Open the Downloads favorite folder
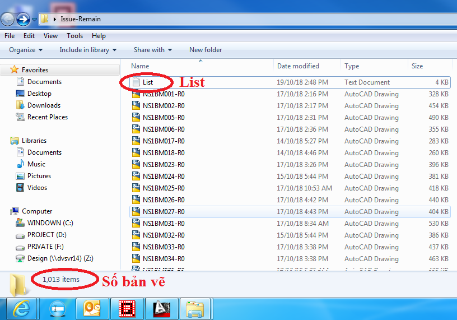 click(x=44, y=105)
